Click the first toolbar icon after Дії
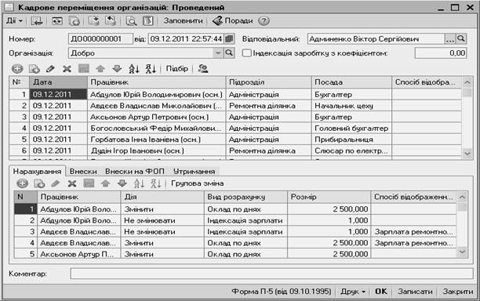 [37, 21]
